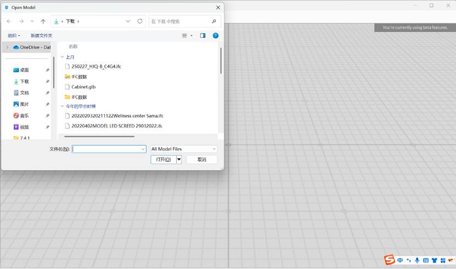Click 新建文件夹 in the toolbar
Image resolution: width=456 pixels, height=269 pixels.
(x=41, y=36)
